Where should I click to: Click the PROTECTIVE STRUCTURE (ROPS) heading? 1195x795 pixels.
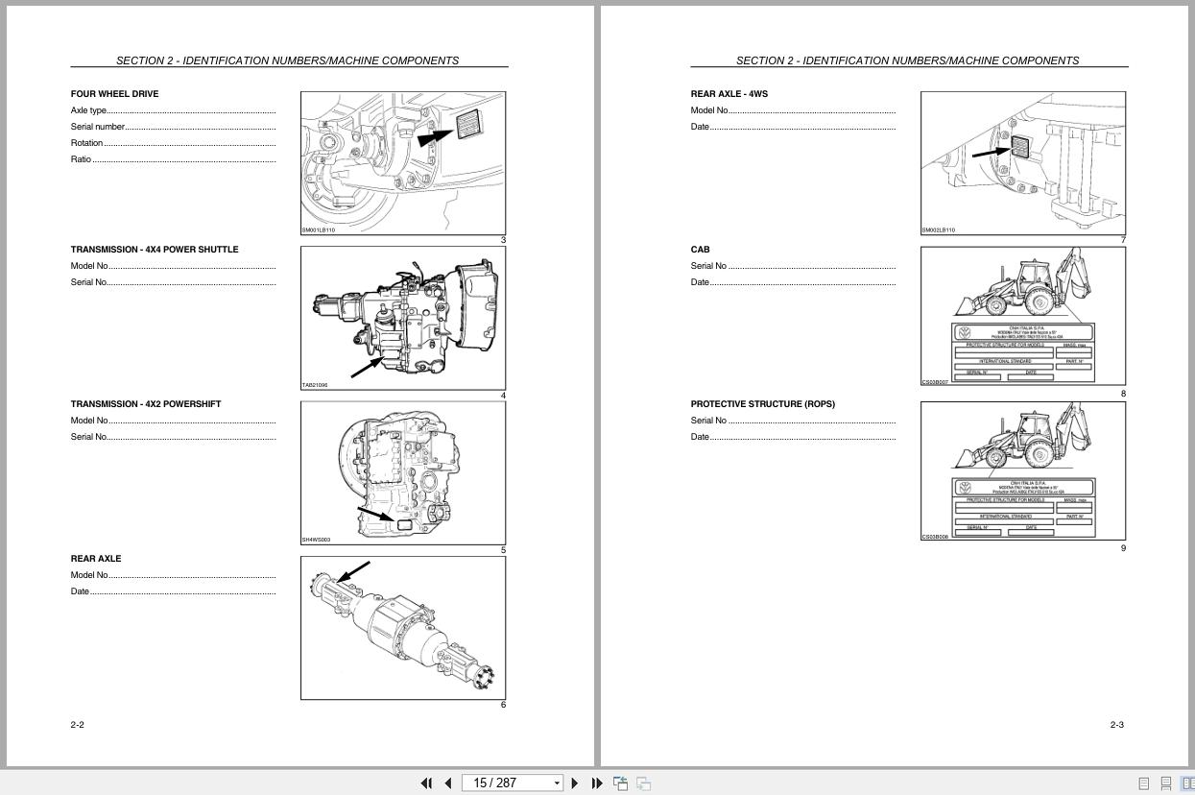[x=763, y=404]
